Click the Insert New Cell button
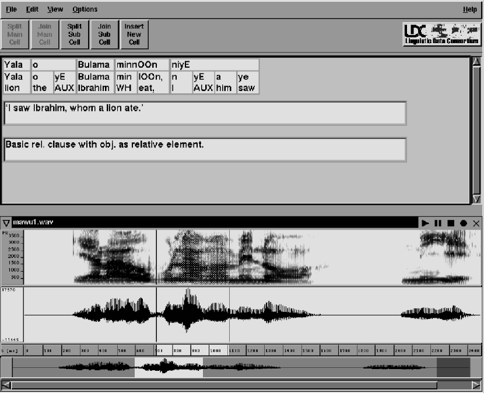Image resolution: width=484 pixels, height=393 pixels. tap(134, 34)
